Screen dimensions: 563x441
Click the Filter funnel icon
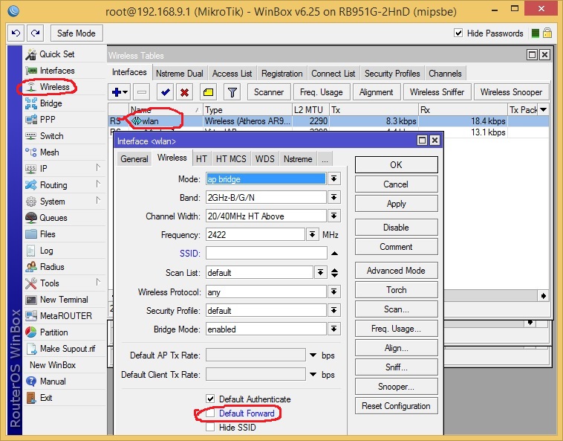click(232, 92)
